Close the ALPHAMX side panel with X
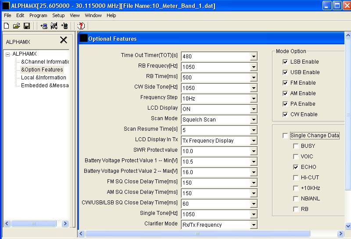Screen dimensions: 351x239 [64, 40]
